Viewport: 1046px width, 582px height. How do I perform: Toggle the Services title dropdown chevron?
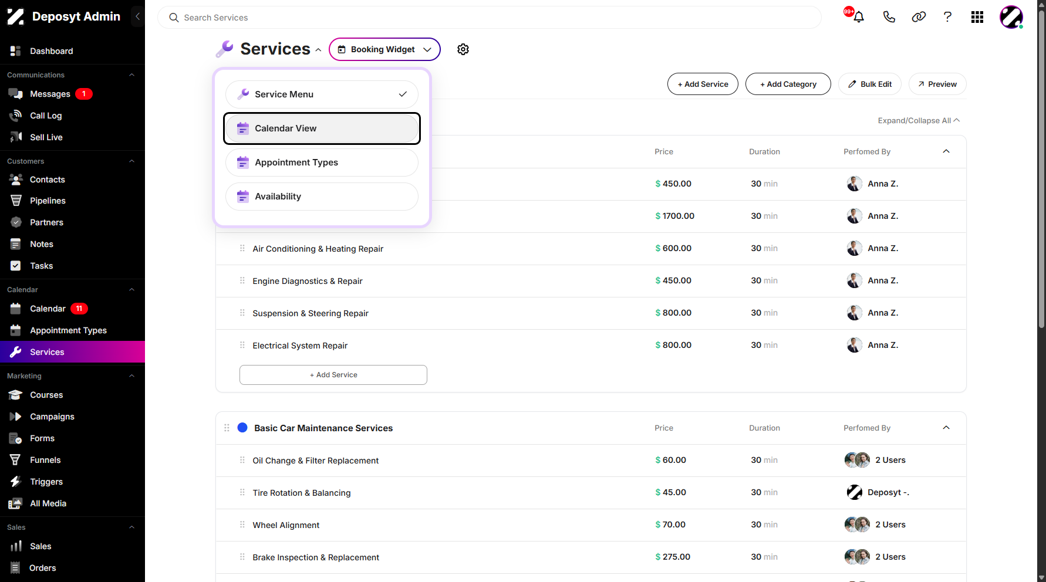click(318, 50)
